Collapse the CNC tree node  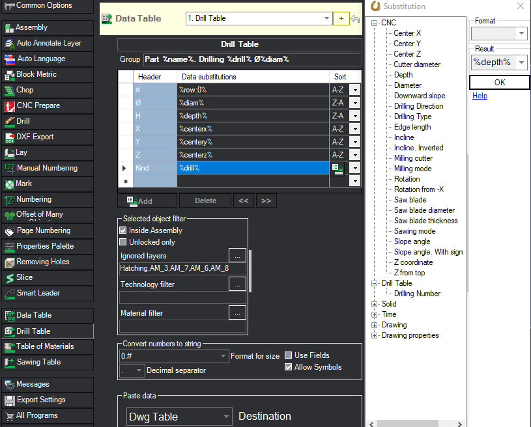374,23
